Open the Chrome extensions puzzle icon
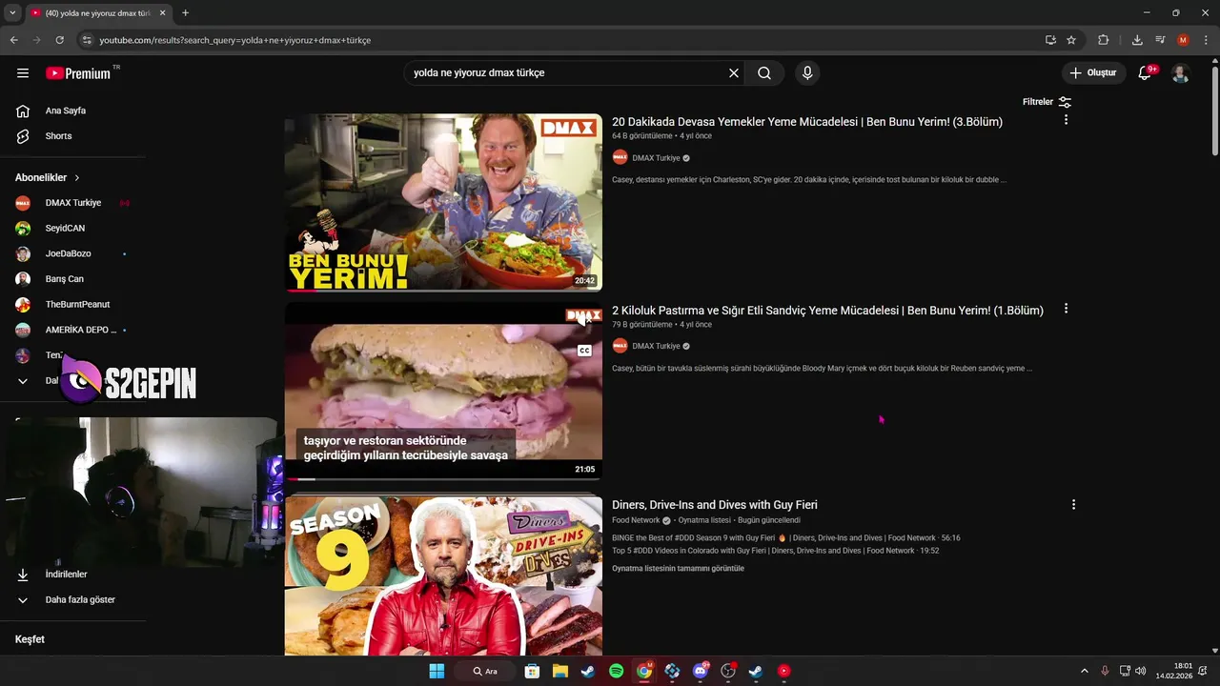The image size is (1220, 686). (1104, 40)
